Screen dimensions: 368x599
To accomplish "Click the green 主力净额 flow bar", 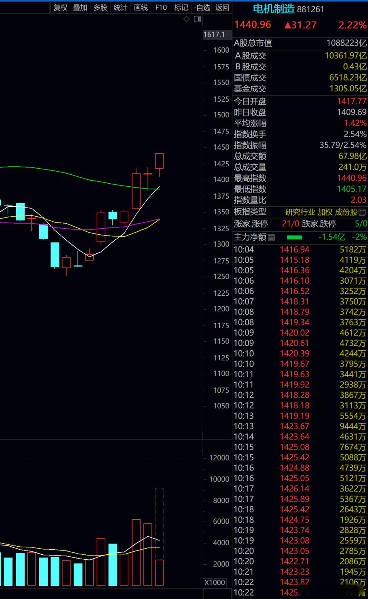I will (x=294, y=238).
